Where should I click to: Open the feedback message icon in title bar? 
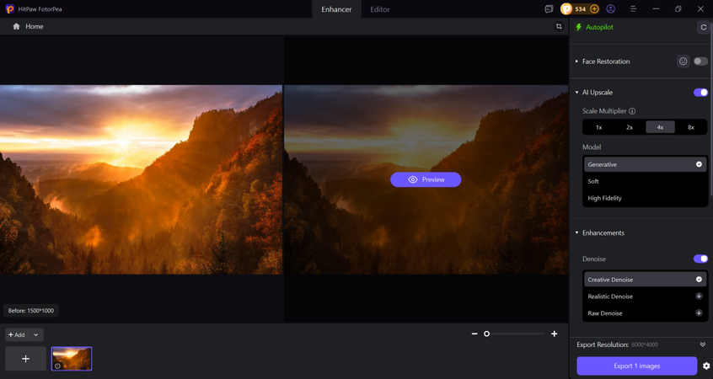(x=549, y=8)
